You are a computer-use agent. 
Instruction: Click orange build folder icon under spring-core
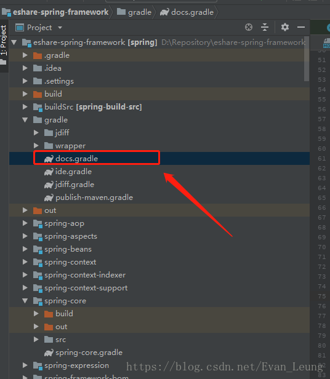tap(49, 314)
